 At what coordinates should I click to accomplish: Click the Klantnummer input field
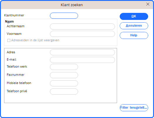tap(64, 16)
